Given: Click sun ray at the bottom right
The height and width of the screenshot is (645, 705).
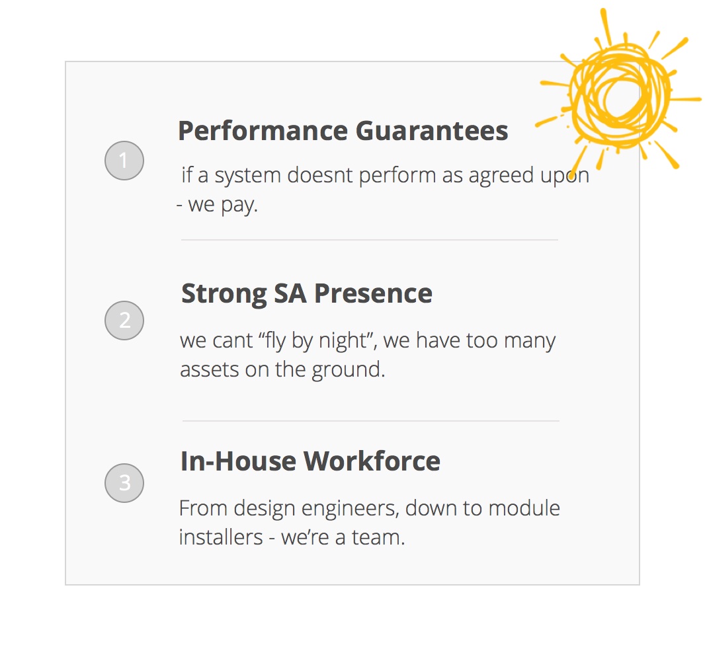Looking at the screenshot, I should 667,155.
